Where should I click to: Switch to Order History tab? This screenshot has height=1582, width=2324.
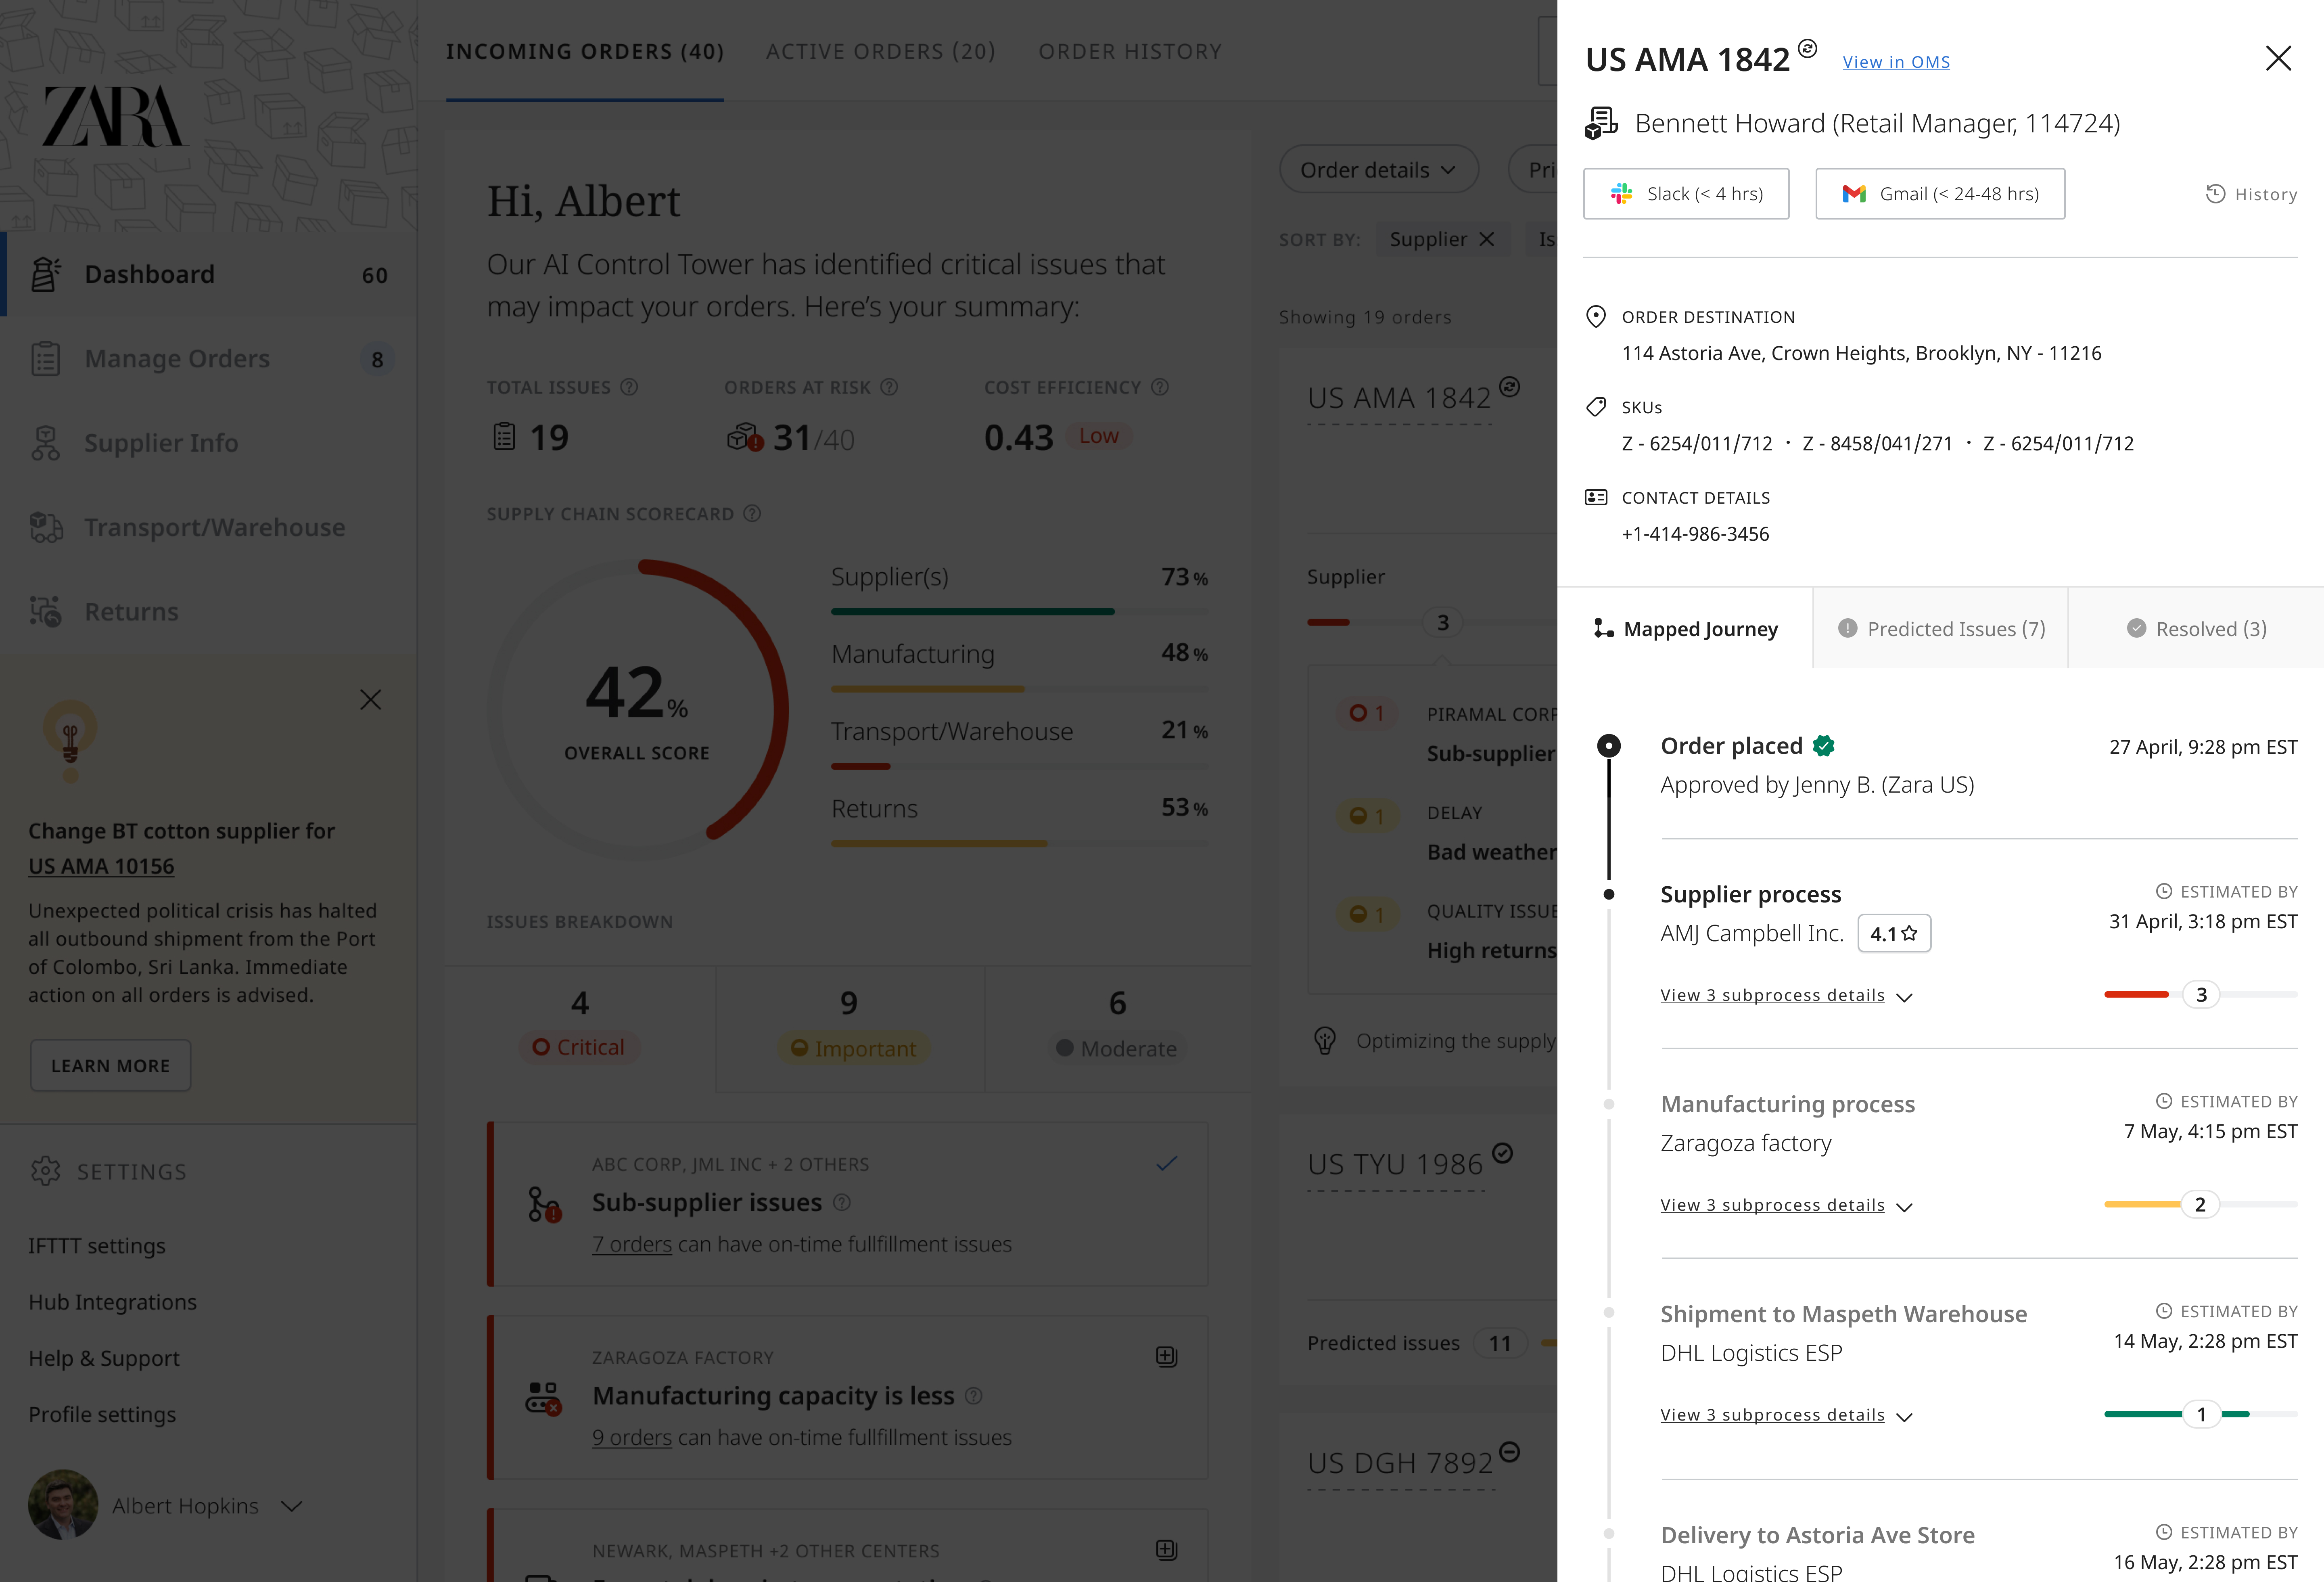(1130, 51)
